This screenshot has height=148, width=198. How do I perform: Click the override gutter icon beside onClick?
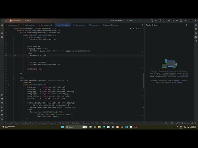tap(8, 85)
